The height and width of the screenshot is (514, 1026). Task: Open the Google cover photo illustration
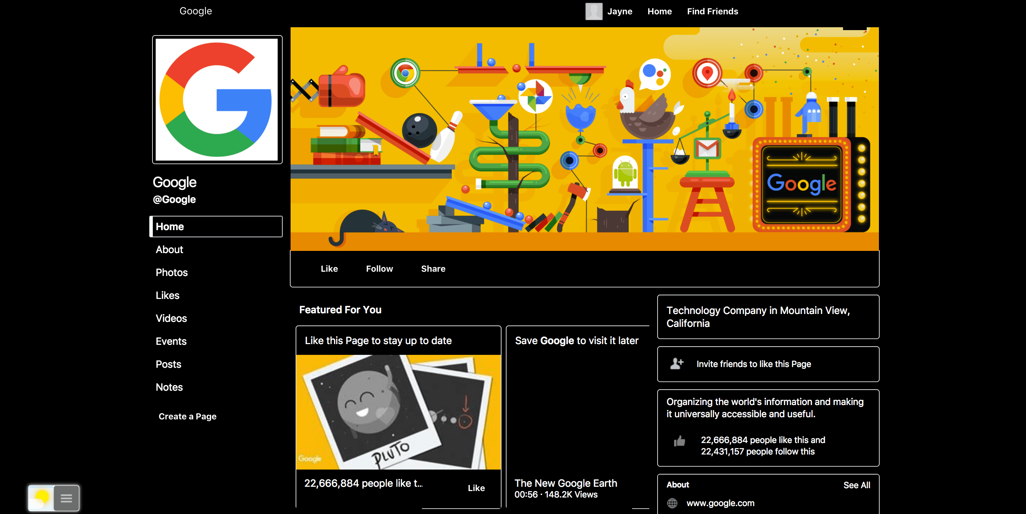click(x=584, y=139)
